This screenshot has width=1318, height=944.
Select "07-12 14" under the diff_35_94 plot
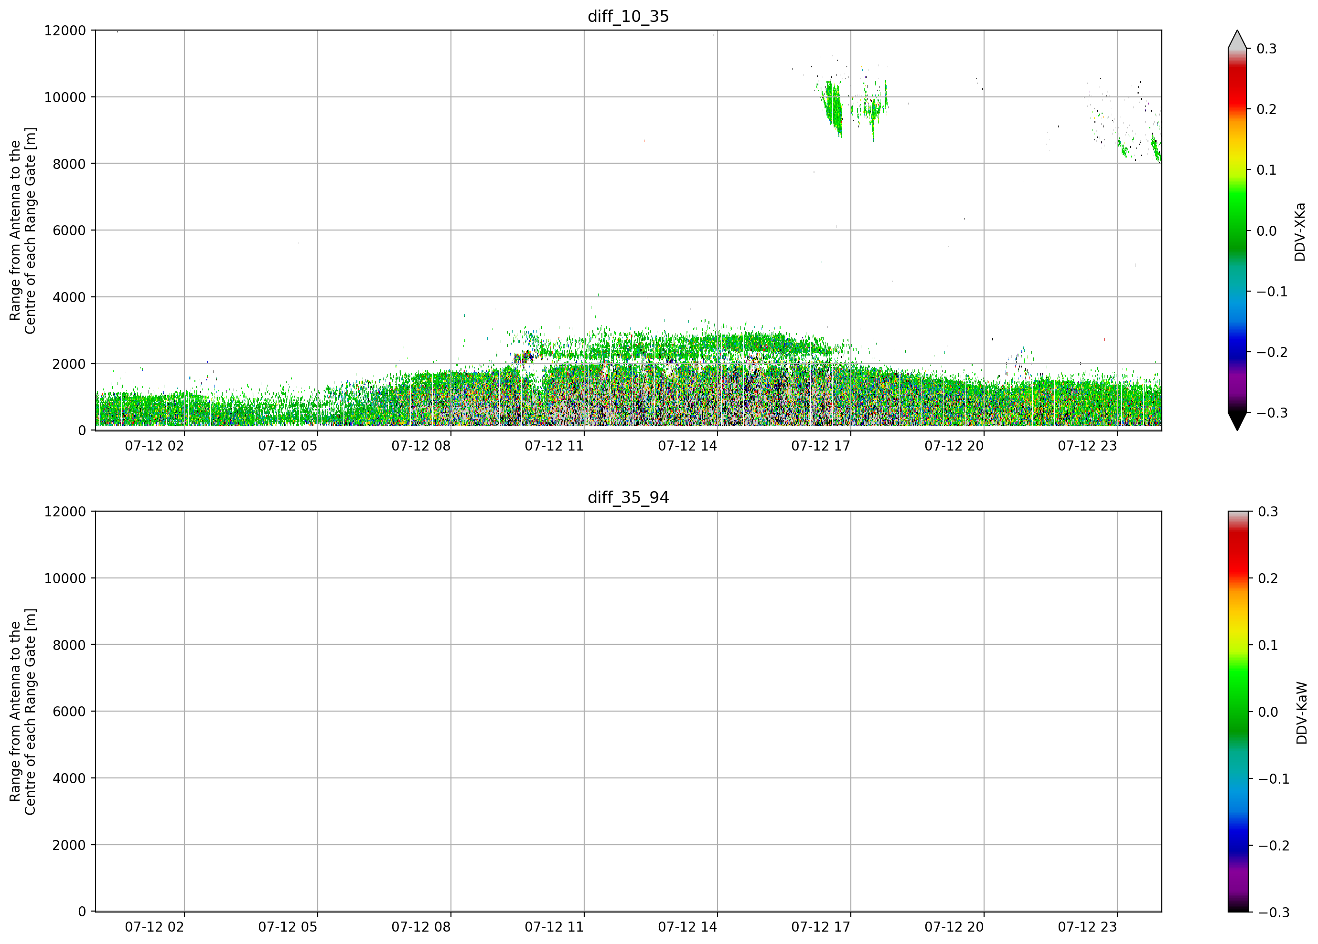pyautogui.click(x=687, y=927)
